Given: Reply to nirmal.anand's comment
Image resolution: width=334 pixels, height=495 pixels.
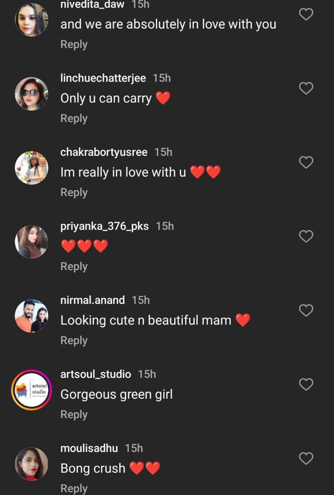Looking at the screenshot, I should [x=74, y=340].
